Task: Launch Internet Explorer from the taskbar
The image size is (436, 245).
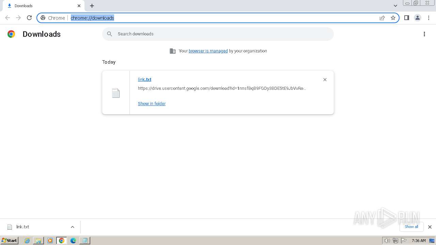Action: 27,241
